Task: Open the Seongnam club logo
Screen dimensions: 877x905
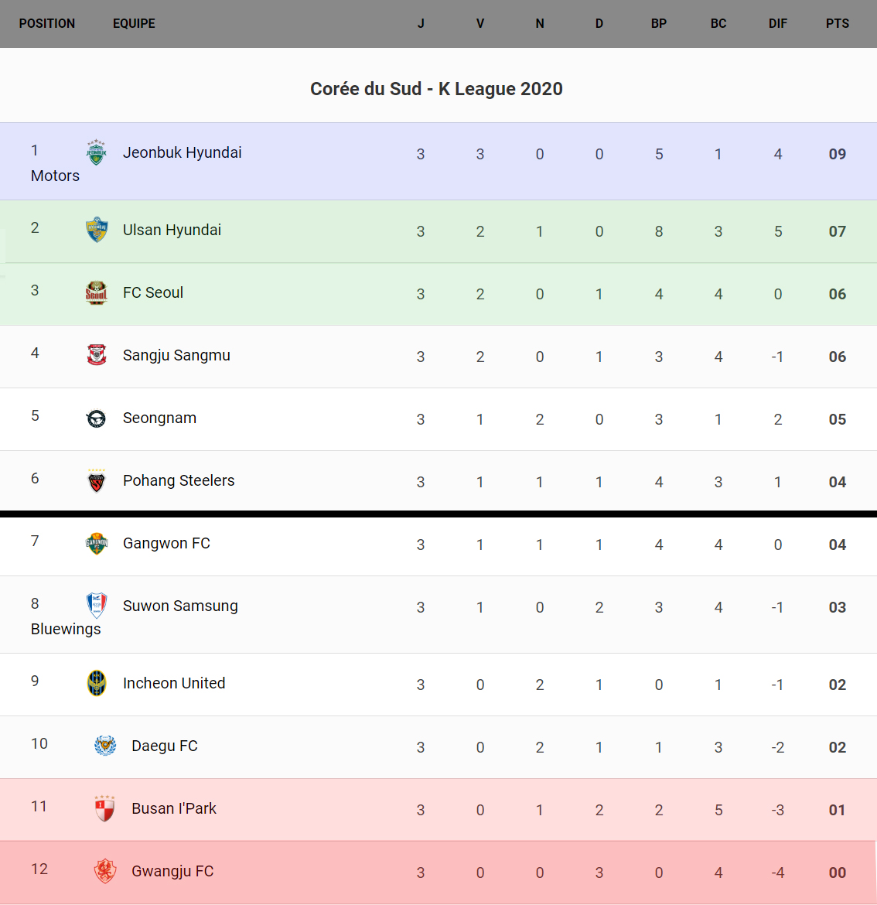Action: (96, 418)
